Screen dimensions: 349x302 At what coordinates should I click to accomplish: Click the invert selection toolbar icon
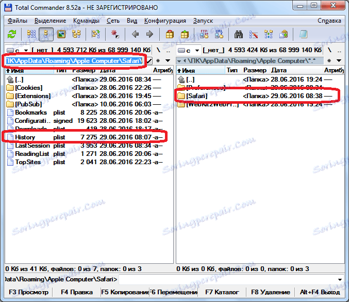(96, 34)
